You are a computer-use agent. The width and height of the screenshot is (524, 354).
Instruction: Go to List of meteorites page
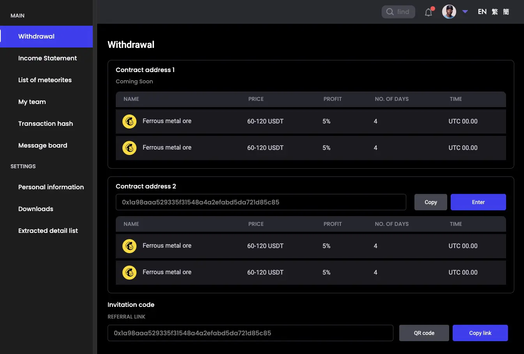(x=45, y=80)
